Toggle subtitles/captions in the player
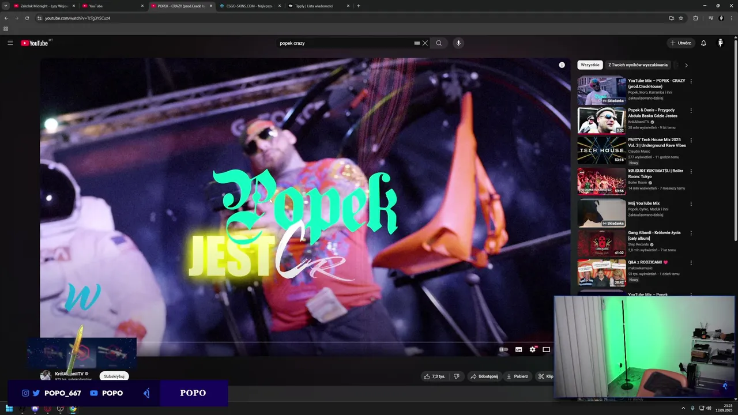Screen dimensions: 738x415 click(518, 349)
